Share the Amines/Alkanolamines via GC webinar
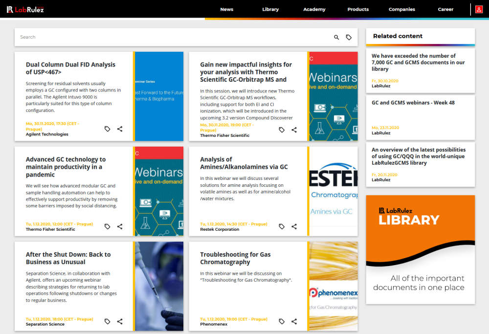489x334 pixels. 294,226
